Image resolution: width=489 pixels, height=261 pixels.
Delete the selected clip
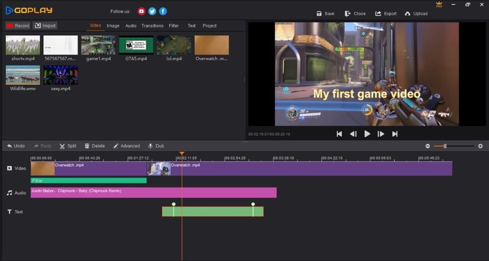coord(95,146)
